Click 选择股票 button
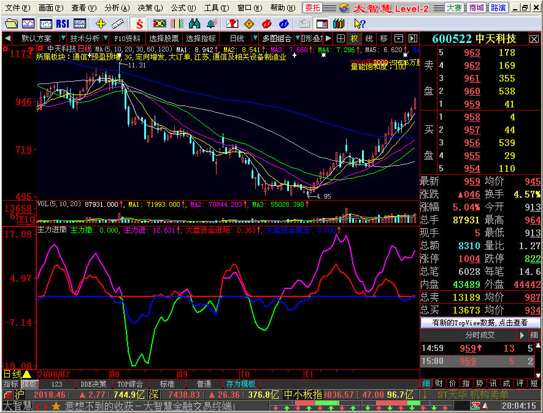Image resolution: width=543 pixels, height=413 pixels. click(164, 39)
